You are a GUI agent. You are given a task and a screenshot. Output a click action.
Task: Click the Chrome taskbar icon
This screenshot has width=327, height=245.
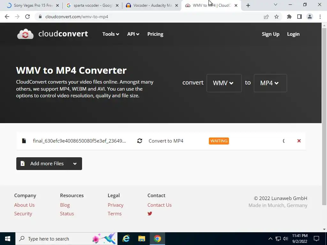point(157,239)
